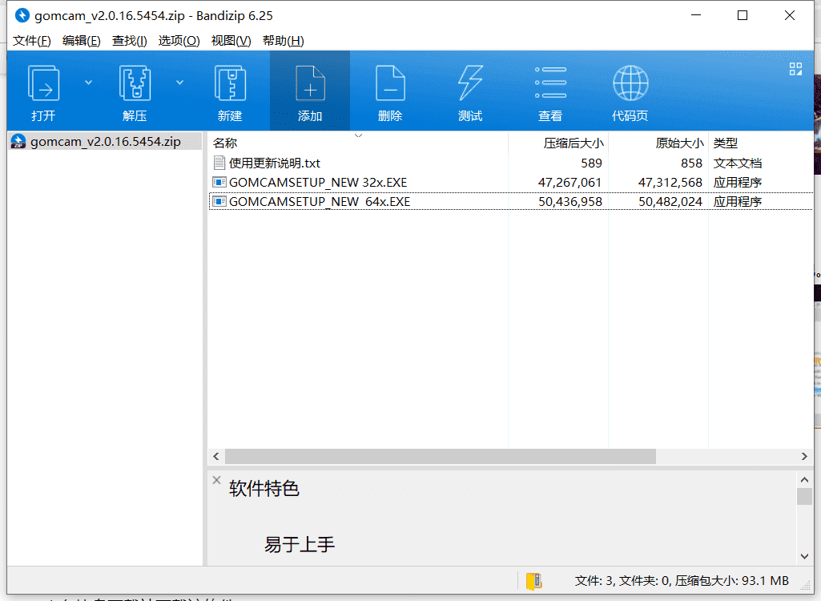The width and height of the screenshot is (821, 601).
Task: Open the 视图(V) menu
Action: (x=231, y=41)
